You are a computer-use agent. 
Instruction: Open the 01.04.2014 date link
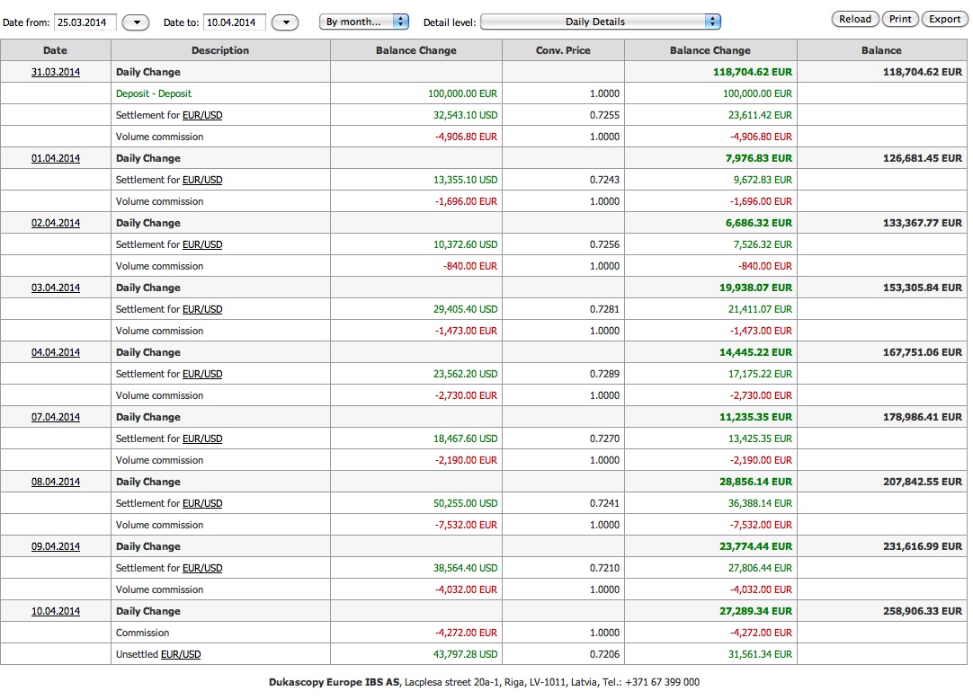point(56,158)
